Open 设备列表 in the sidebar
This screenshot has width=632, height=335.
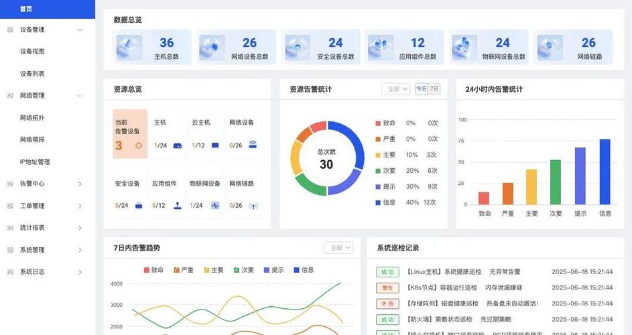coord(32,74)
